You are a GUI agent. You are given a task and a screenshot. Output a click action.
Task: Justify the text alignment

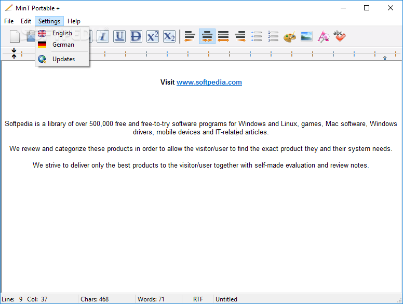(223, 36)
